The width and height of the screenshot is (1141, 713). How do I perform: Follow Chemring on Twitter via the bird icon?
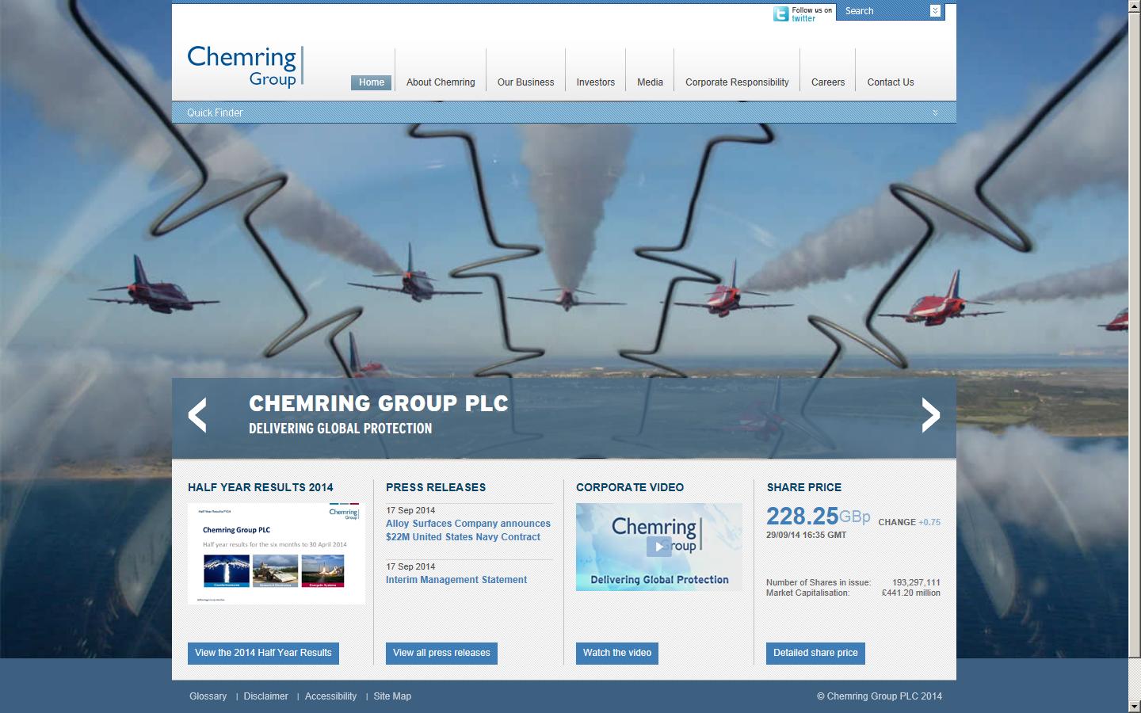(780, 13)
